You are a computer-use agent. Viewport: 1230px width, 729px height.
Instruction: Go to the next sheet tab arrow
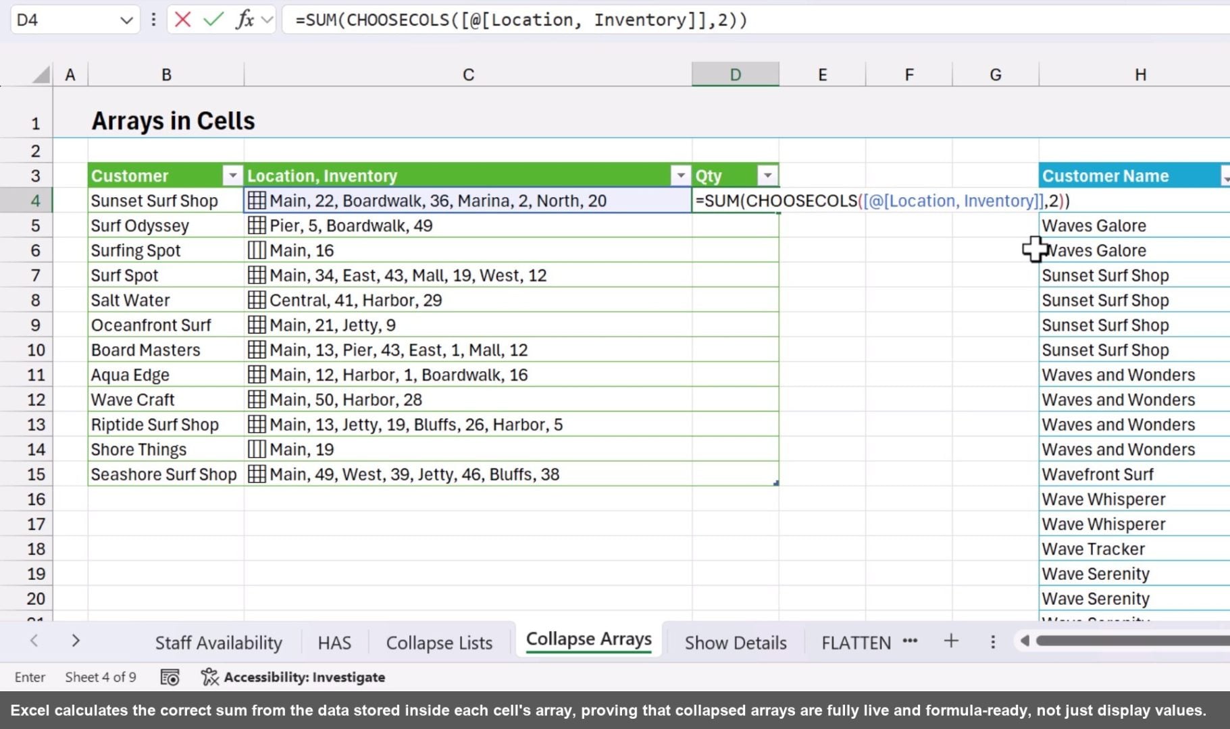click(76, 641)
